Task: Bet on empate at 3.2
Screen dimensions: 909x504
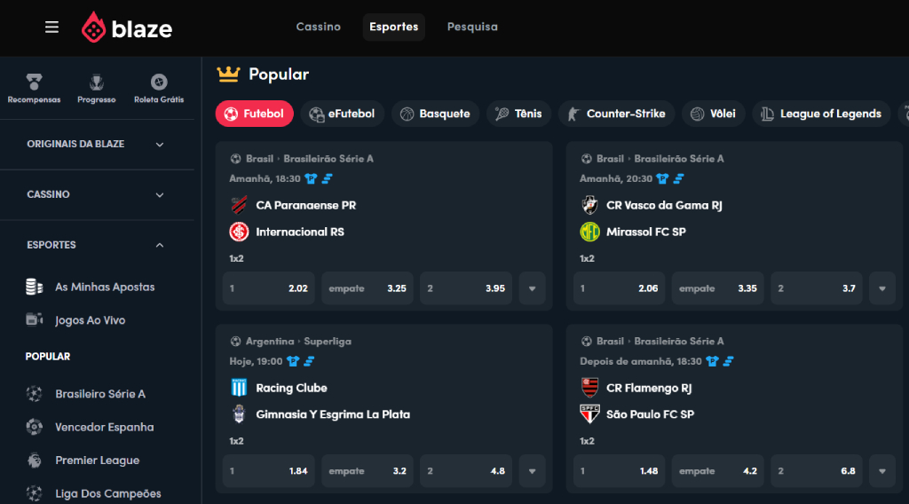Action: tap(367, 471)
